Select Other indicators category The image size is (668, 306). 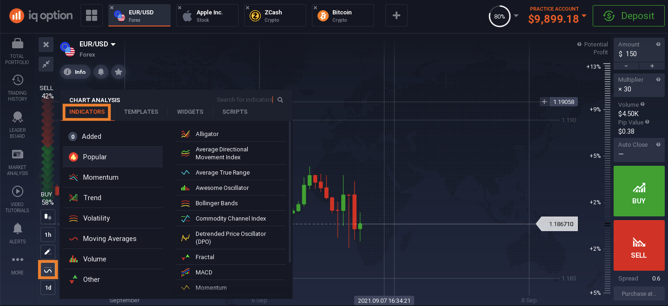pos(113,280)
